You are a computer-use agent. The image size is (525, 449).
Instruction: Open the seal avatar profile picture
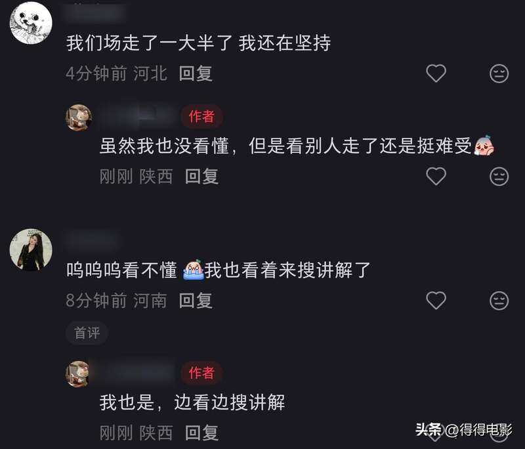pyautogui.click(x=31, y=23)
